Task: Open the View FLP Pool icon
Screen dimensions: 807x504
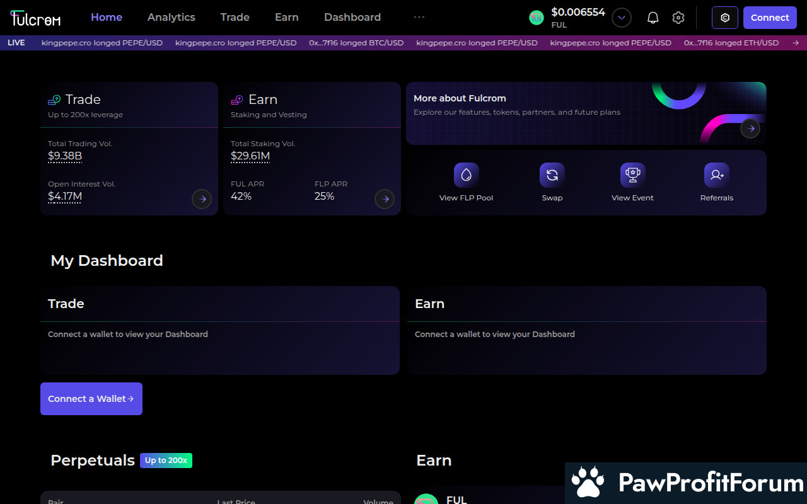Action: 466,175
